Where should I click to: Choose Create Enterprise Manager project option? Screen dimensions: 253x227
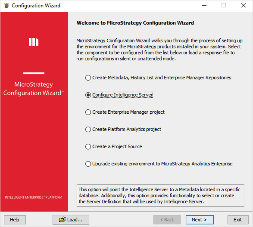coord(88,112)
